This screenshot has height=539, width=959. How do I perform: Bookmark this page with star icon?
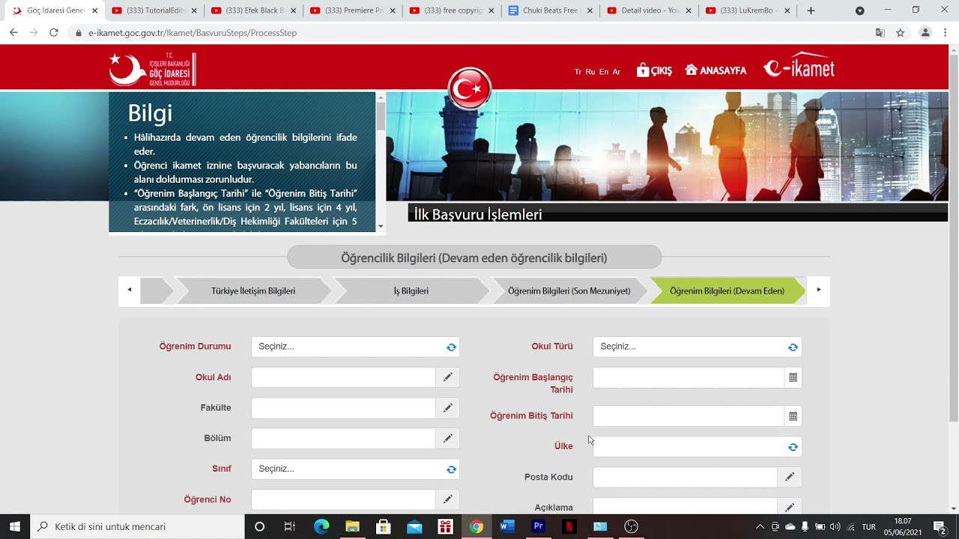[901, 33]
